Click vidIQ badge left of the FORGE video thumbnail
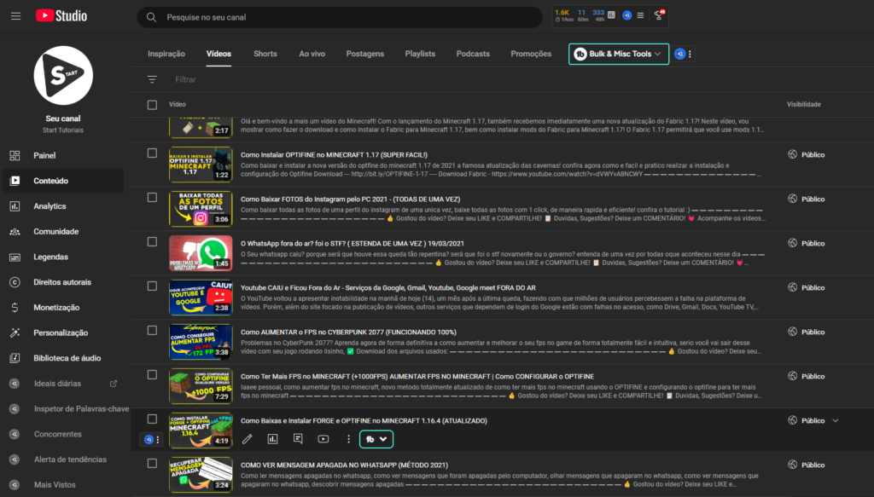The height and width of the screenshot is (497, 874). coord(149,440)
